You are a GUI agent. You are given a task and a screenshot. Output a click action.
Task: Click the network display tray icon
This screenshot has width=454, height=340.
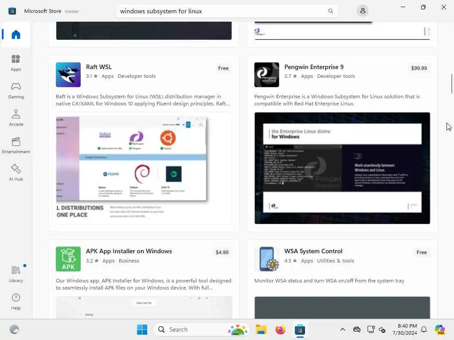coord(371,329)
